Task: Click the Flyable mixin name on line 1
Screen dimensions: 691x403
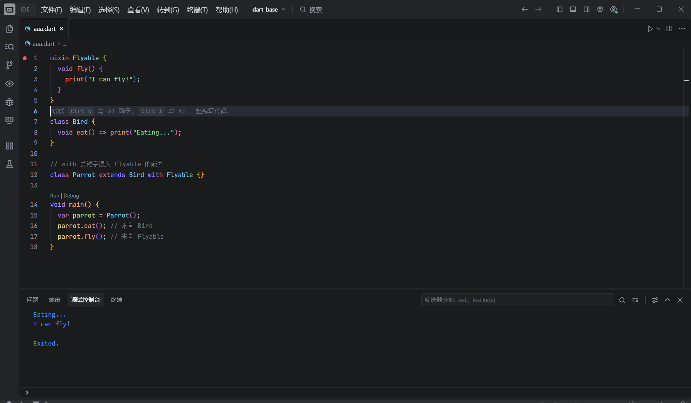Action: coord(86,58)
